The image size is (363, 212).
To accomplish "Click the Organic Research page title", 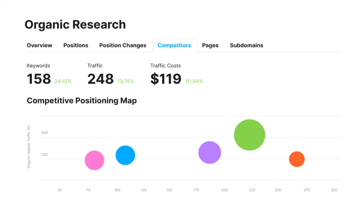I will coord(75,25).
